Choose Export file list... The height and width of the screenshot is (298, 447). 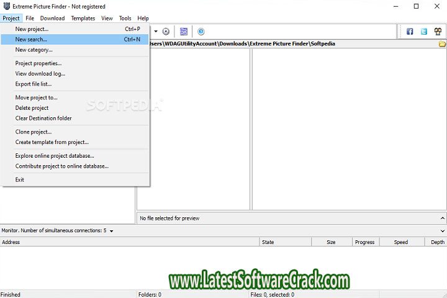(x=75, y=84)
